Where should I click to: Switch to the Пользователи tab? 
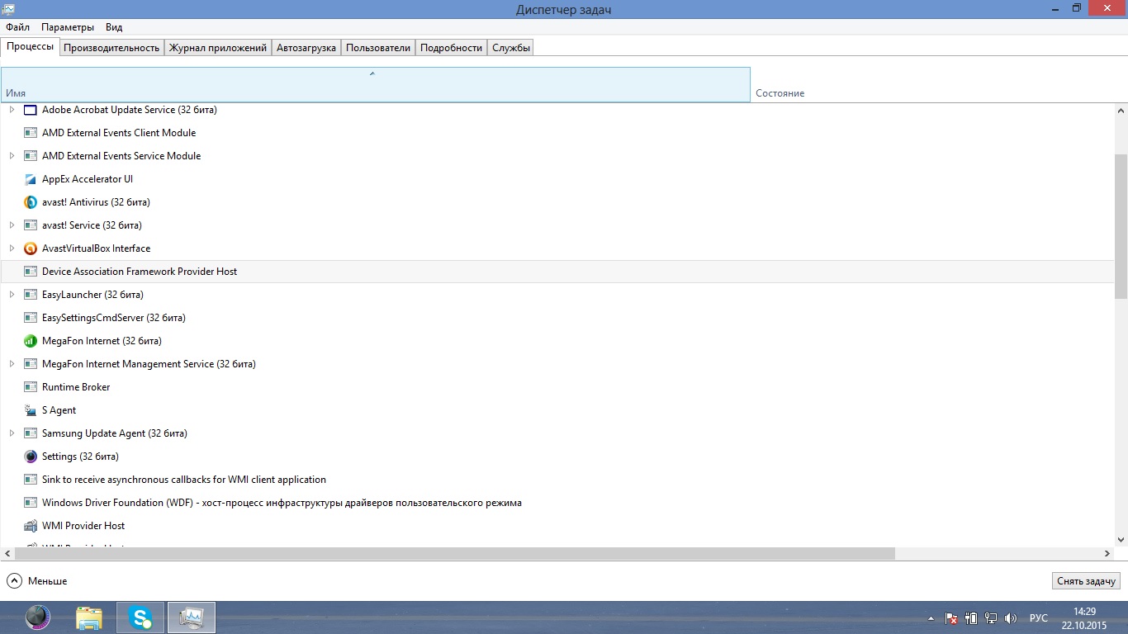click(378, 48)
